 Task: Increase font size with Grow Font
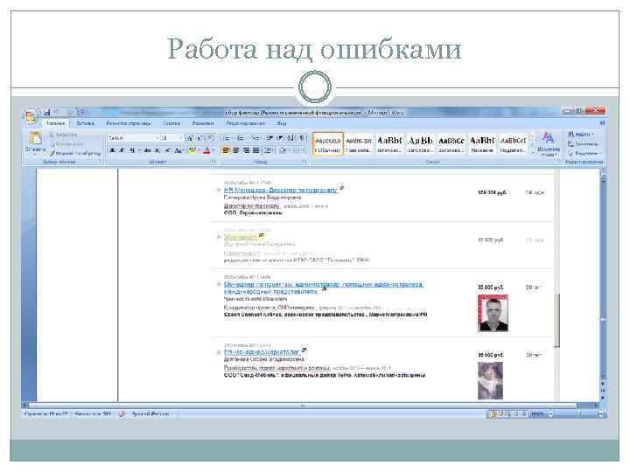point(190,138)
